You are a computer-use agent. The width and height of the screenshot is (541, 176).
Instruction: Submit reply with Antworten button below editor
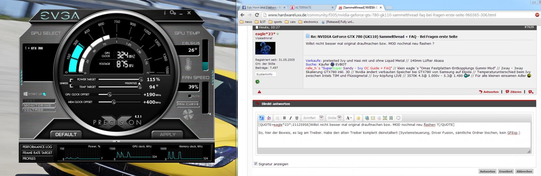point(487,171)
